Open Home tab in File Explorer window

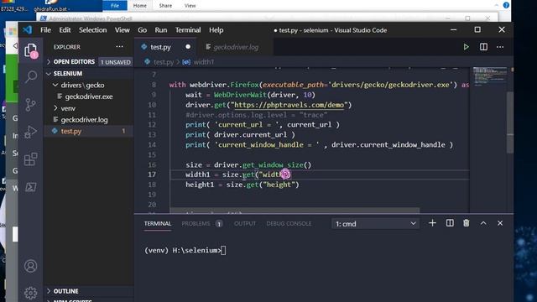(140, 6)
